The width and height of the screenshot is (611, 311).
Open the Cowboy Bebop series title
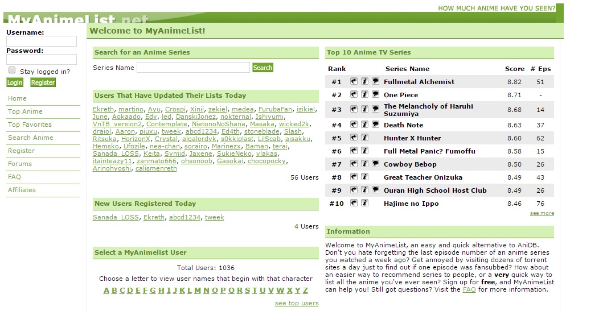click(x=410, y=164)
